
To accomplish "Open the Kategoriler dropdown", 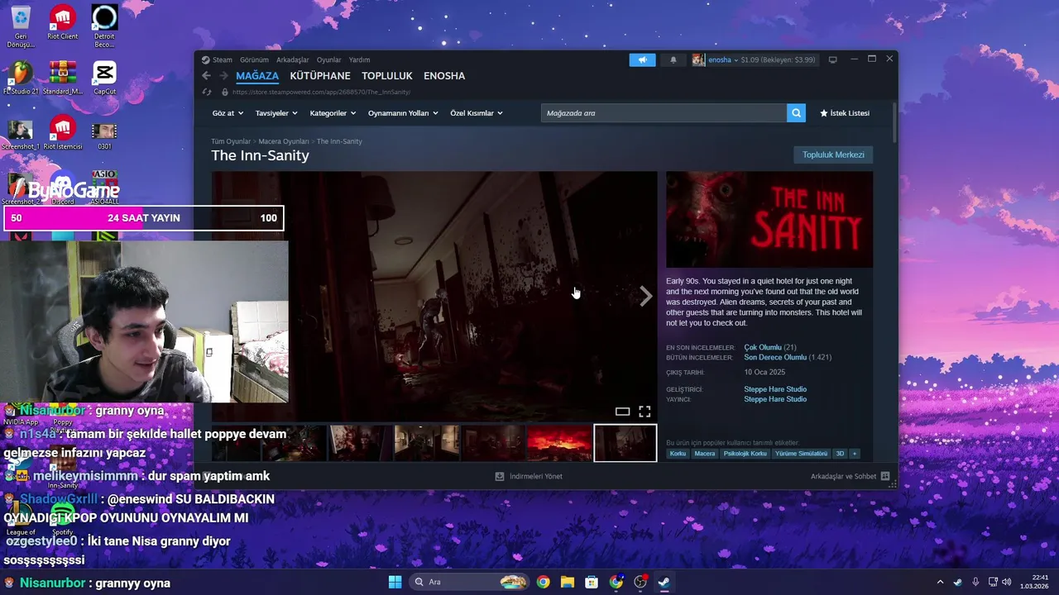I will coord(333,113).
